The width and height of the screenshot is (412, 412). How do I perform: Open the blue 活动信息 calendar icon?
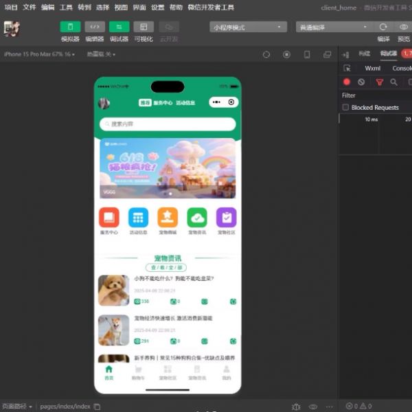click(x=139, y=218)
